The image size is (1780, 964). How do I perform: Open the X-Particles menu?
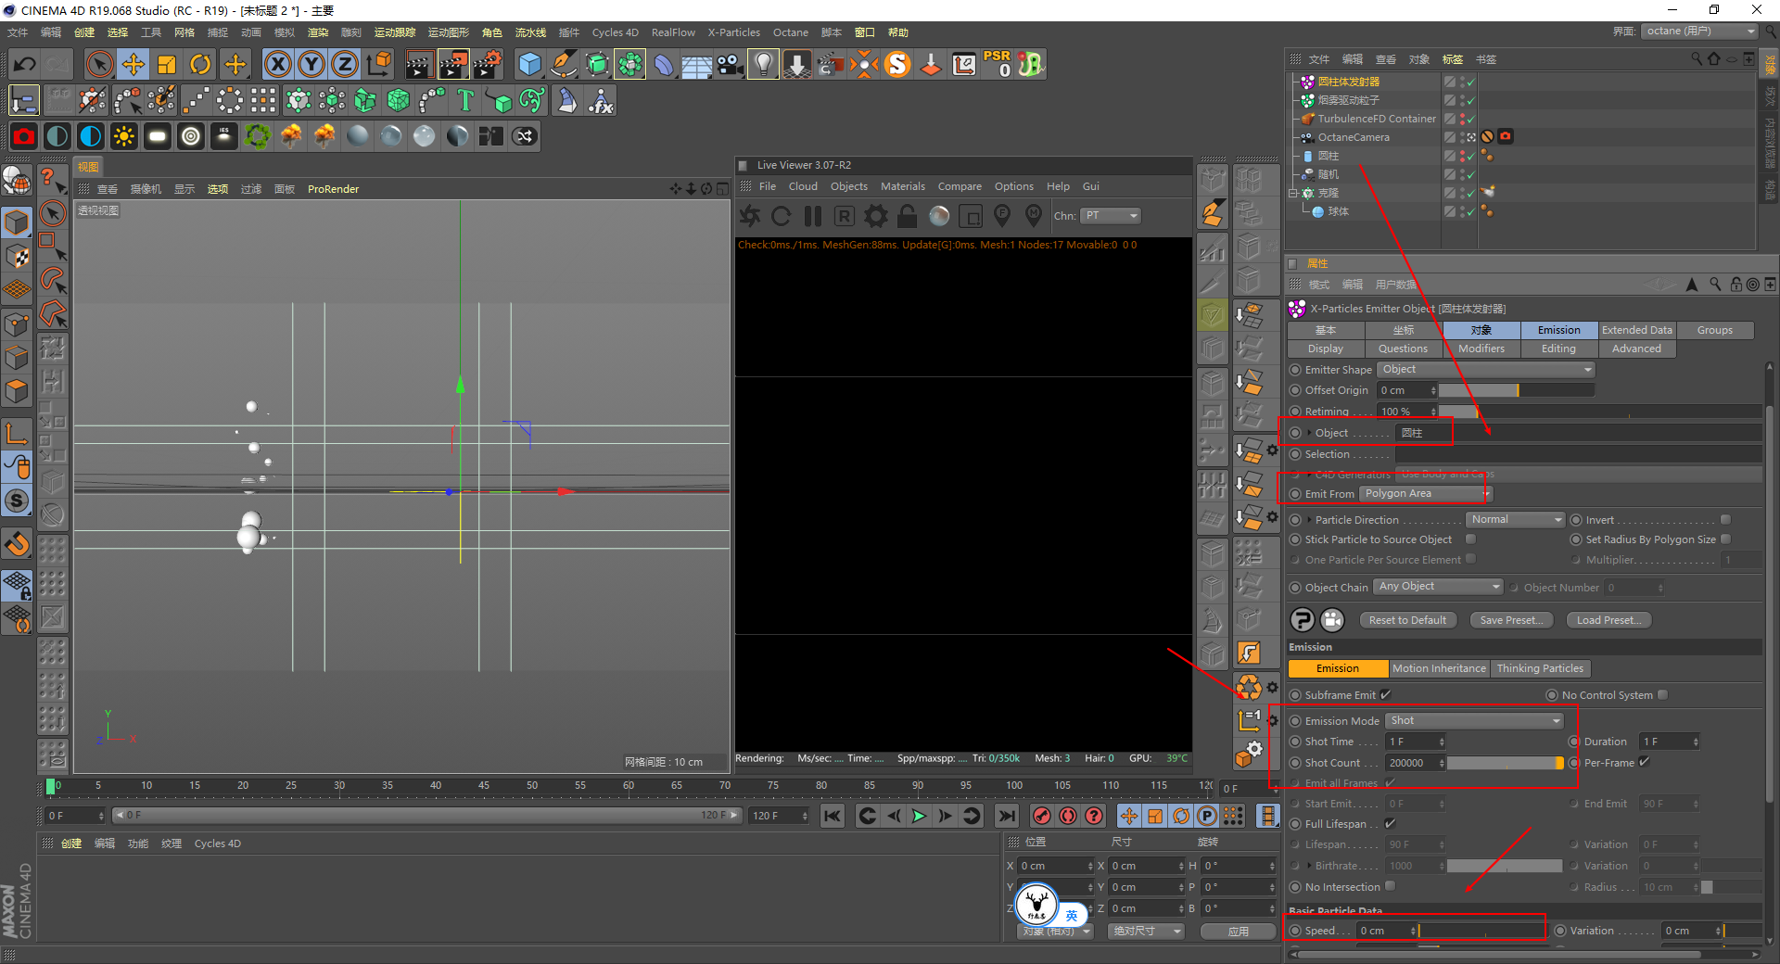click(733, 32)
